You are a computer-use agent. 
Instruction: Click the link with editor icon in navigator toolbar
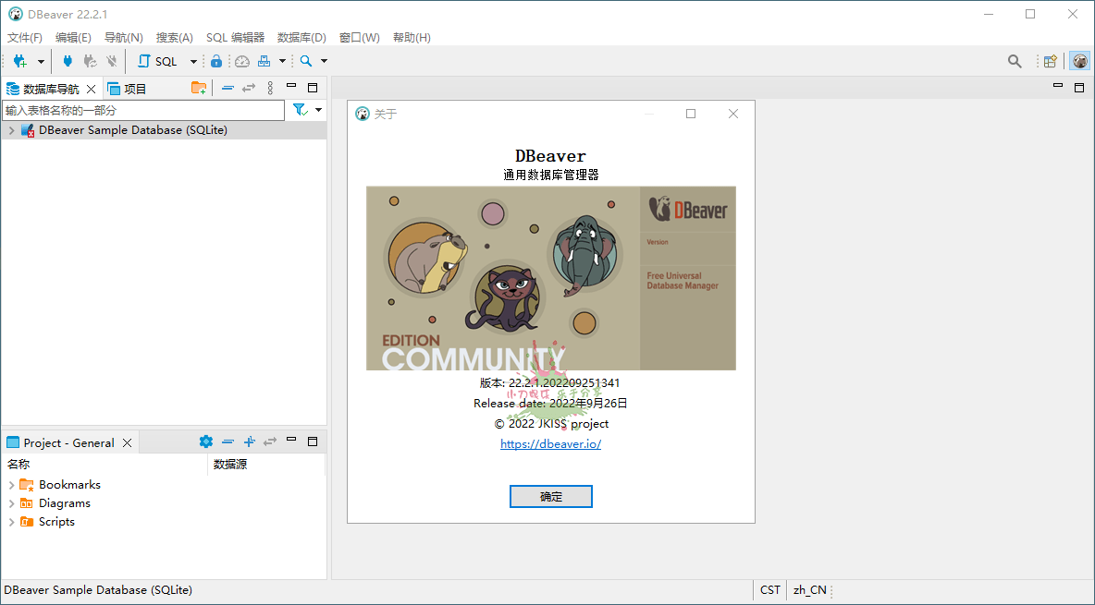tap(248, 87)
